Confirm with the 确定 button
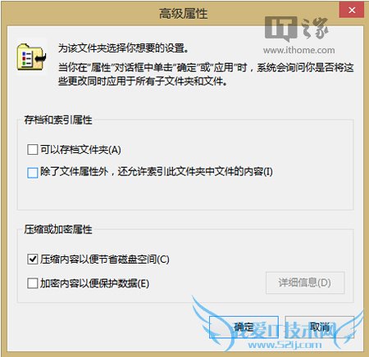This screenshot has width=369, height=357. (244, 327)
